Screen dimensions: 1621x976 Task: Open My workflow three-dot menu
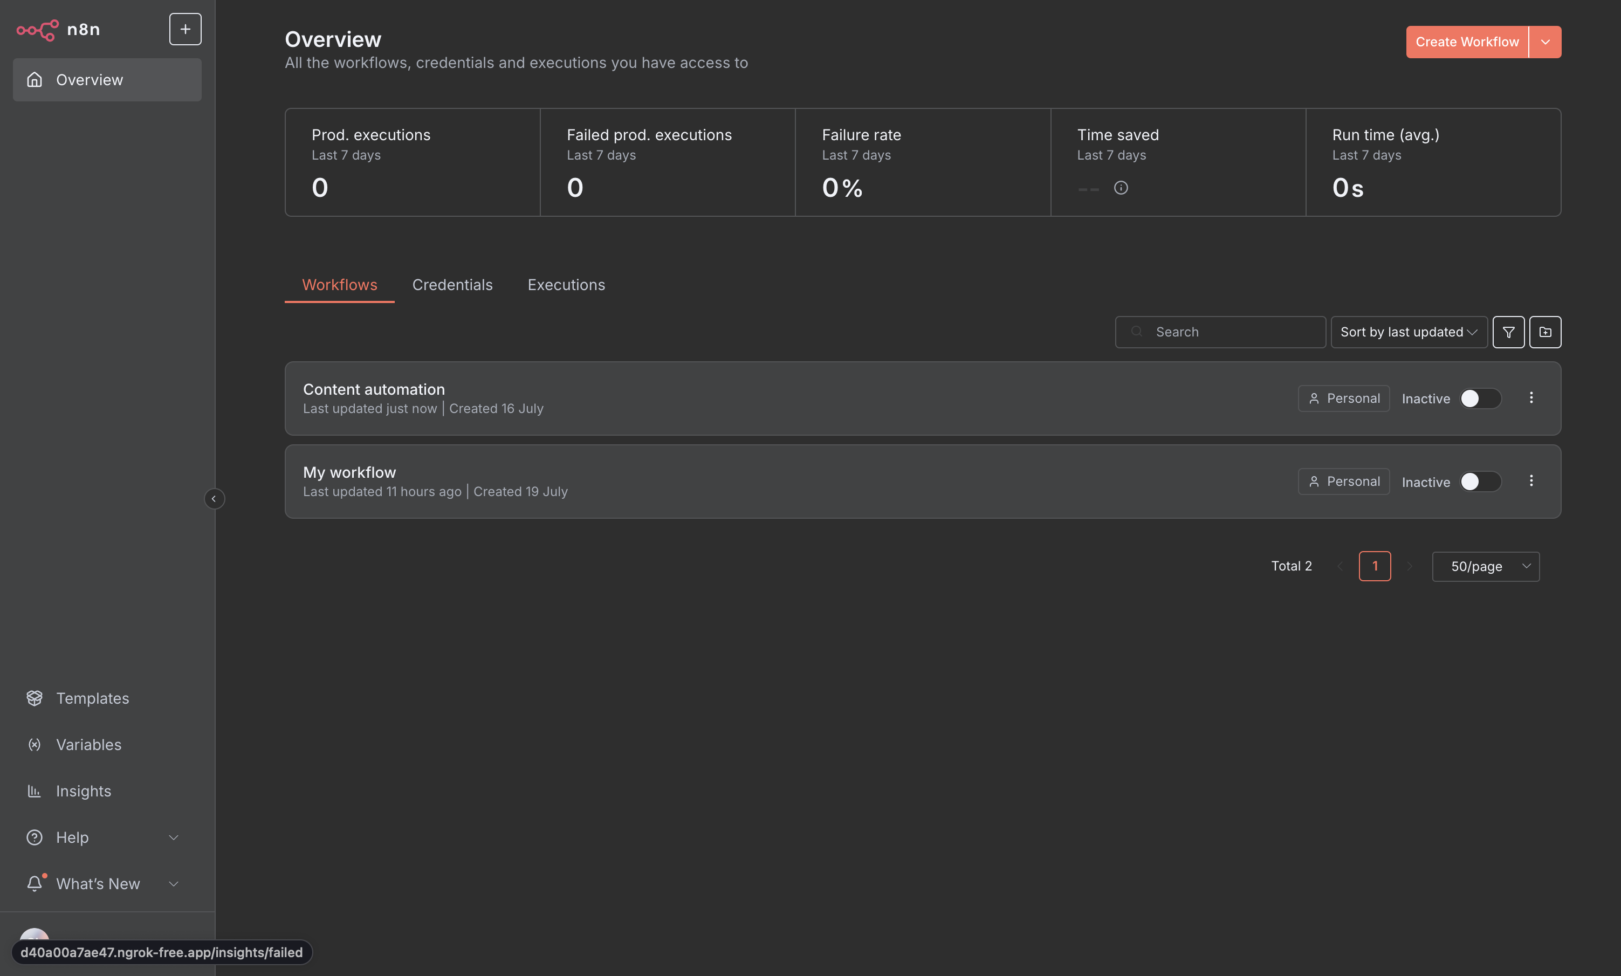click(x=1531, y=481)
